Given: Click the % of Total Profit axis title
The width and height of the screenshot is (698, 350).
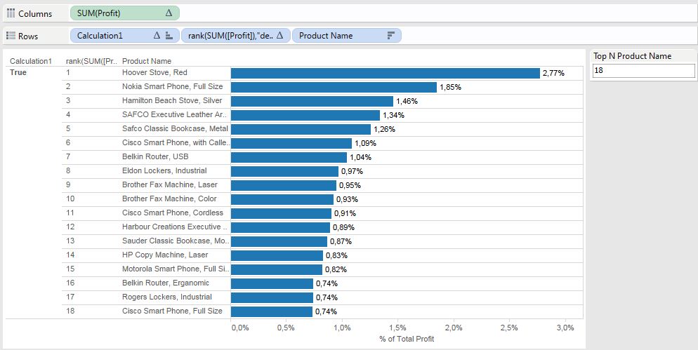Looking at the screenshot, I should (407, 339).
